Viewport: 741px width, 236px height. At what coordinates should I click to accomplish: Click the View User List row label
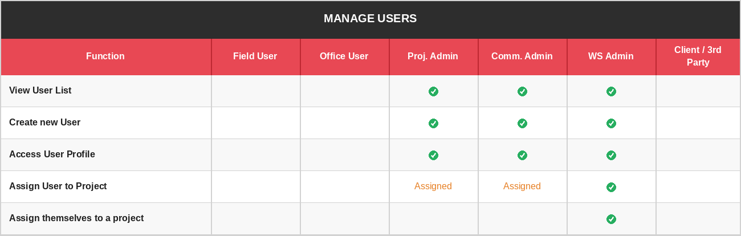tap(40, 91)
